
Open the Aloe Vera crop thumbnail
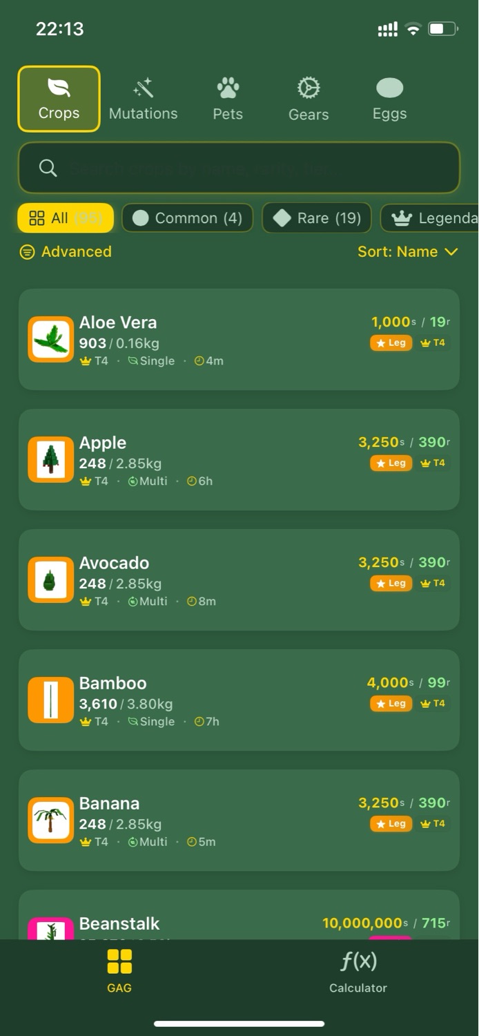51,339
